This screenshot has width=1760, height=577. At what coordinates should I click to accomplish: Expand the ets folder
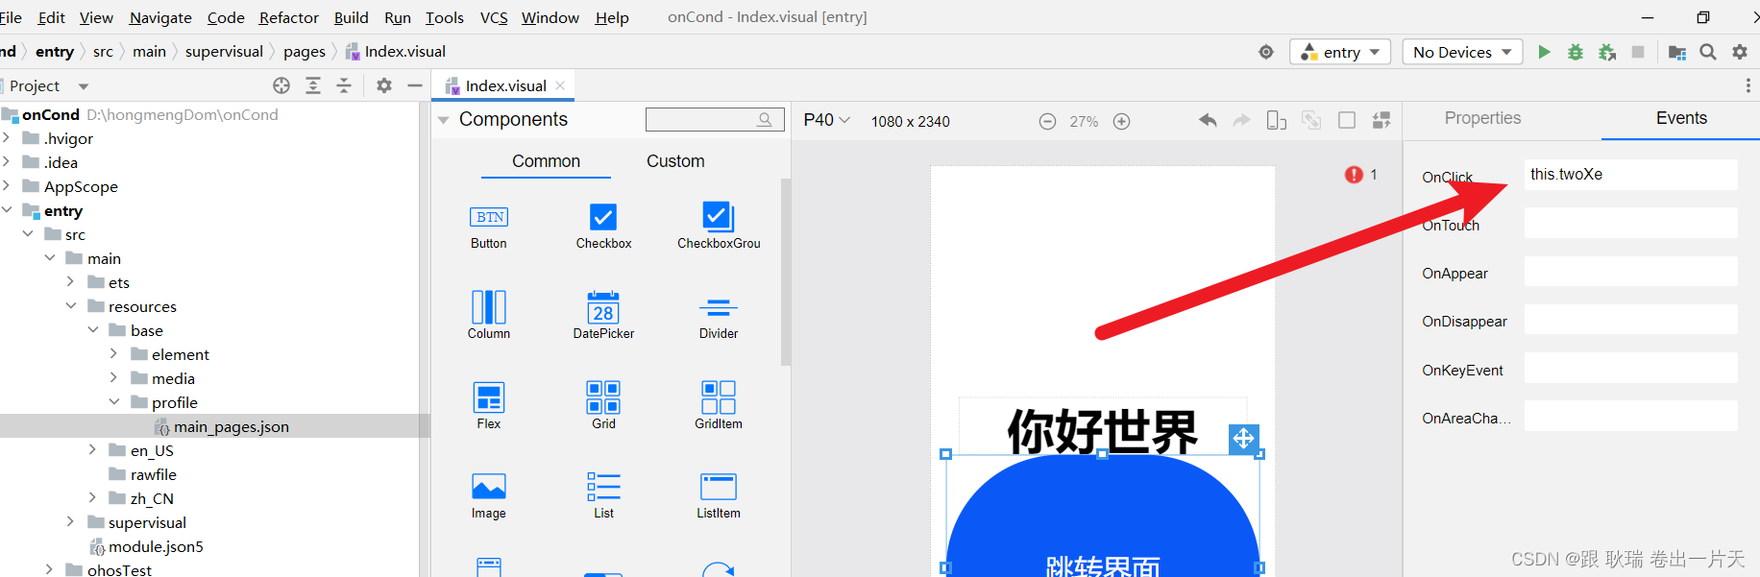(70, 281)
